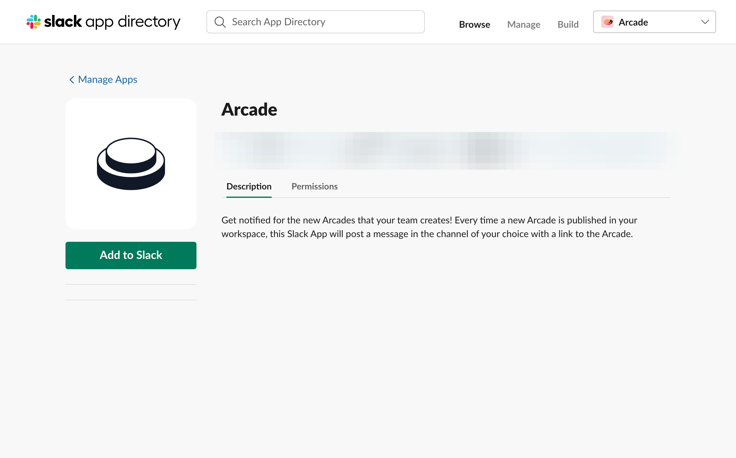Click the magnifier search icon
The width and height of the screenshot is (736, 458).
[x=220, y=22]
